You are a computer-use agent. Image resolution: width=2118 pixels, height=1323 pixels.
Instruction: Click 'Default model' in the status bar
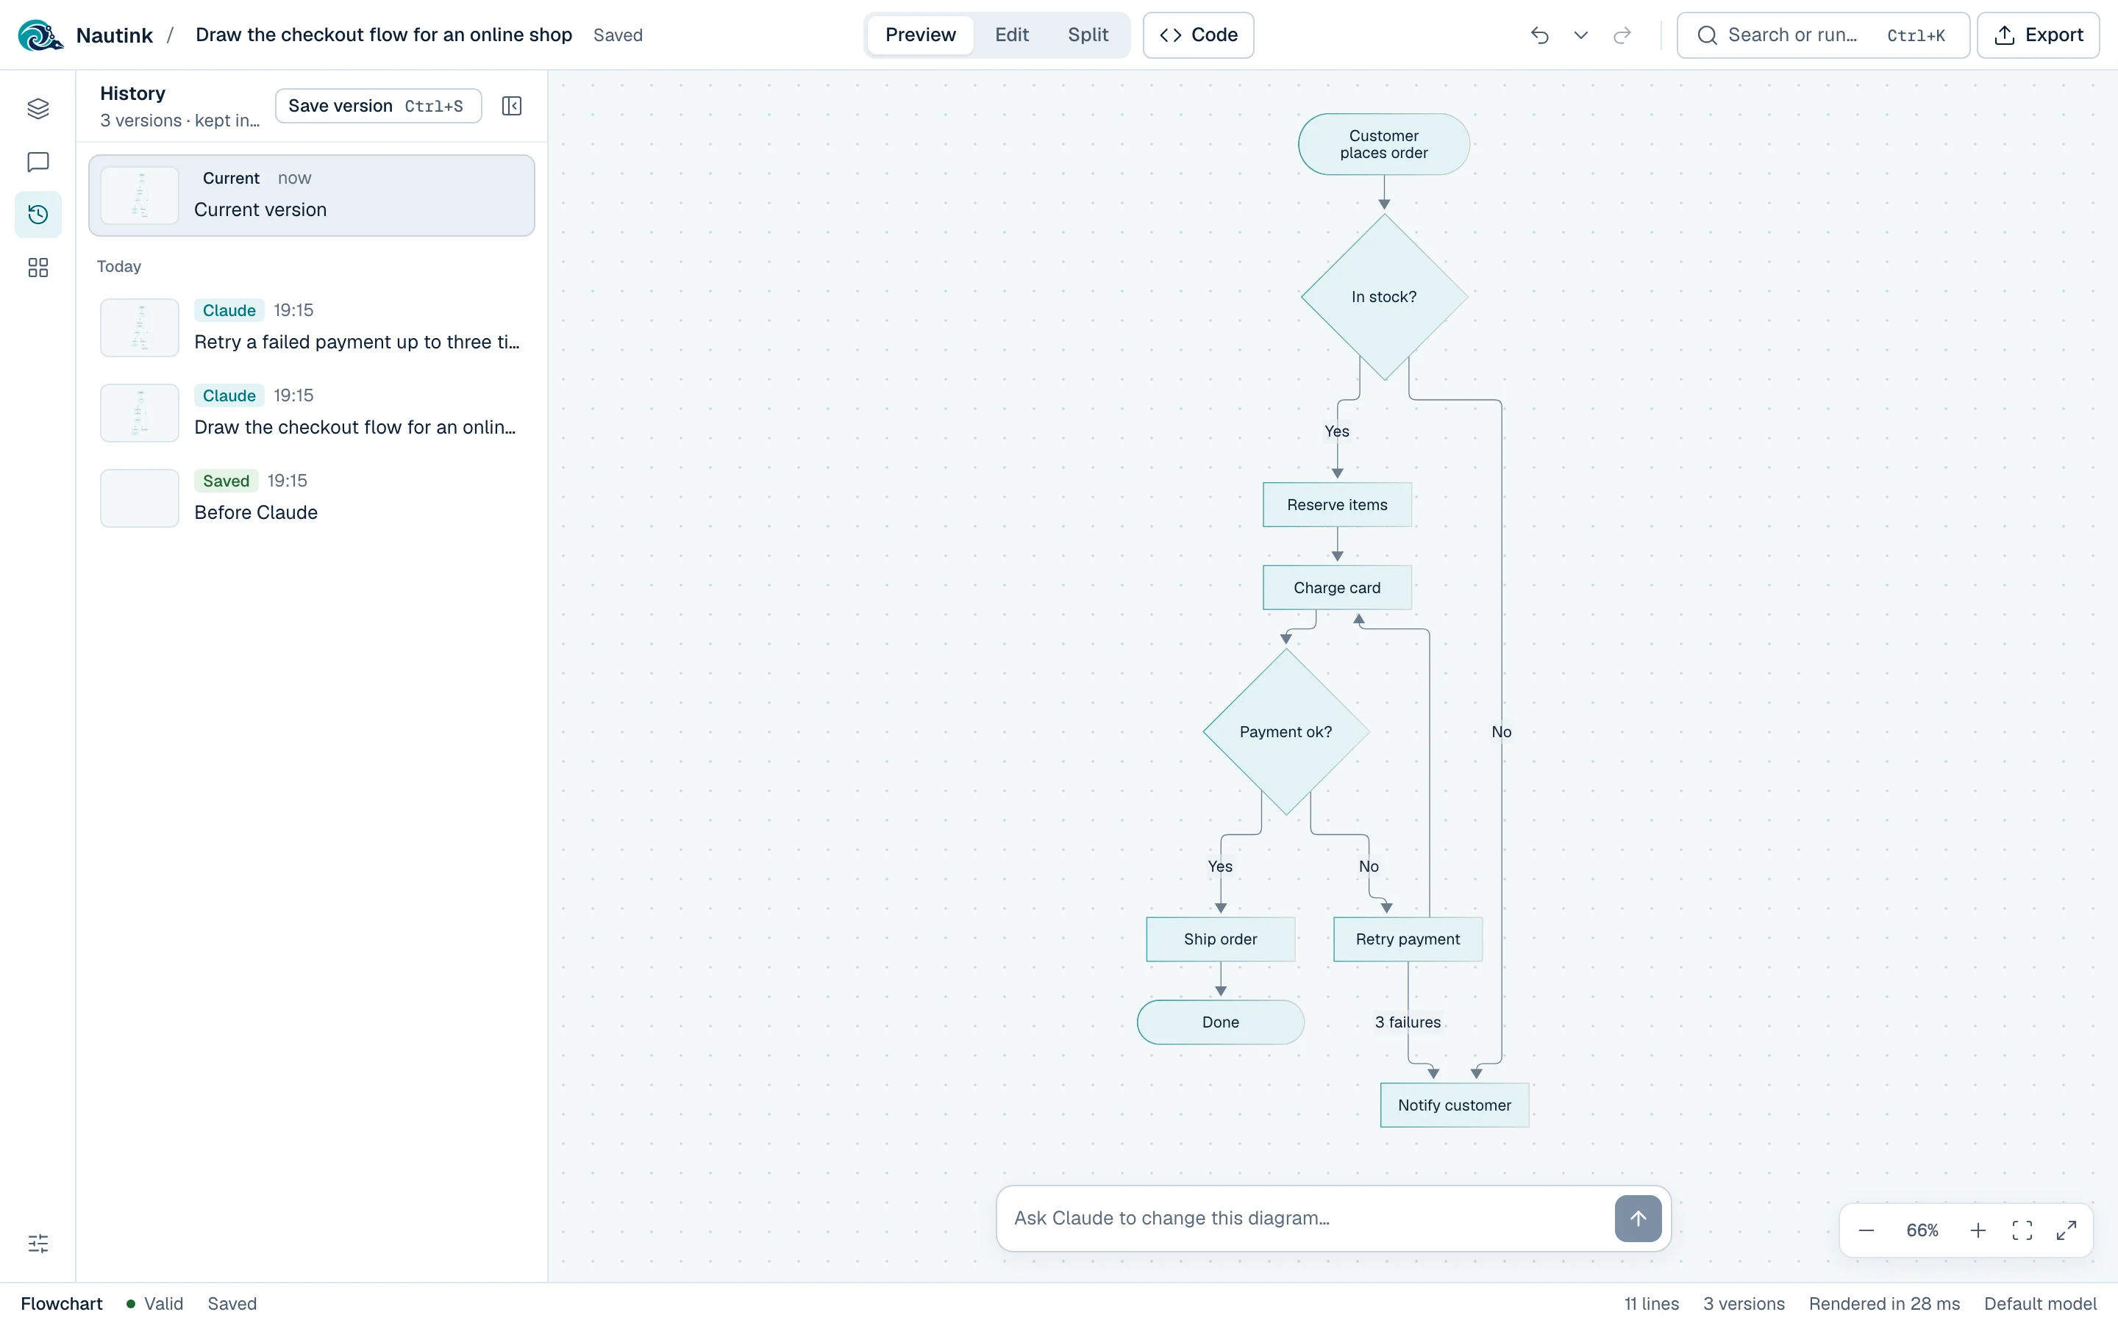coord(2040,1303)
